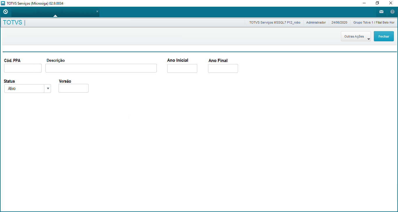
Task: Focus the Descrição input field
Action: (x=101, y=68)
